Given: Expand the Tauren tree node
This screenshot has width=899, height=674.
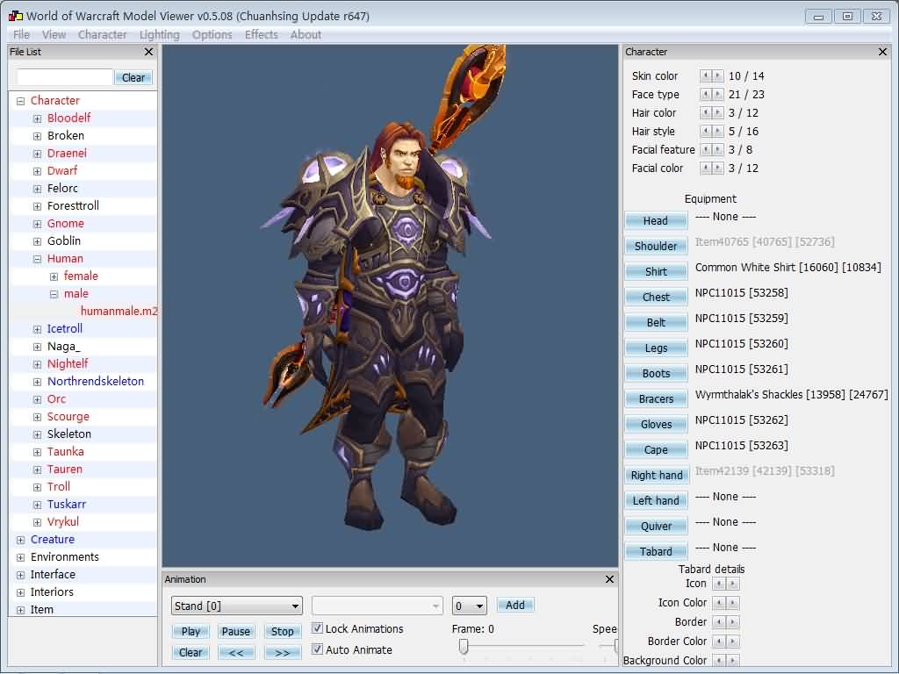Looking at the screenshot, I should coord(37,470).
